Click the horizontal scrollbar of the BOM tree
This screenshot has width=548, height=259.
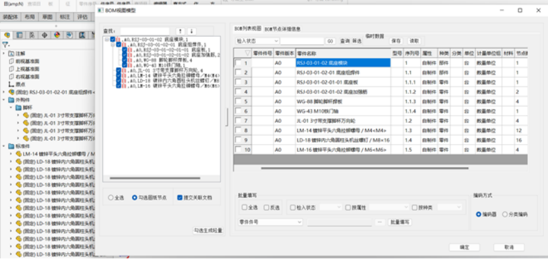(x=155, y=178)
